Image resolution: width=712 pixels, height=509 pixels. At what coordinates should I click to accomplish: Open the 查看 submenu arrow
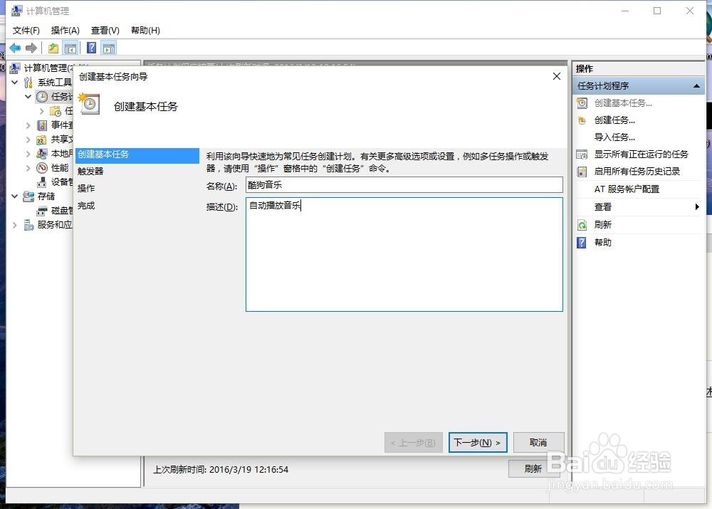pyautogui.click(x=697, y=207)
